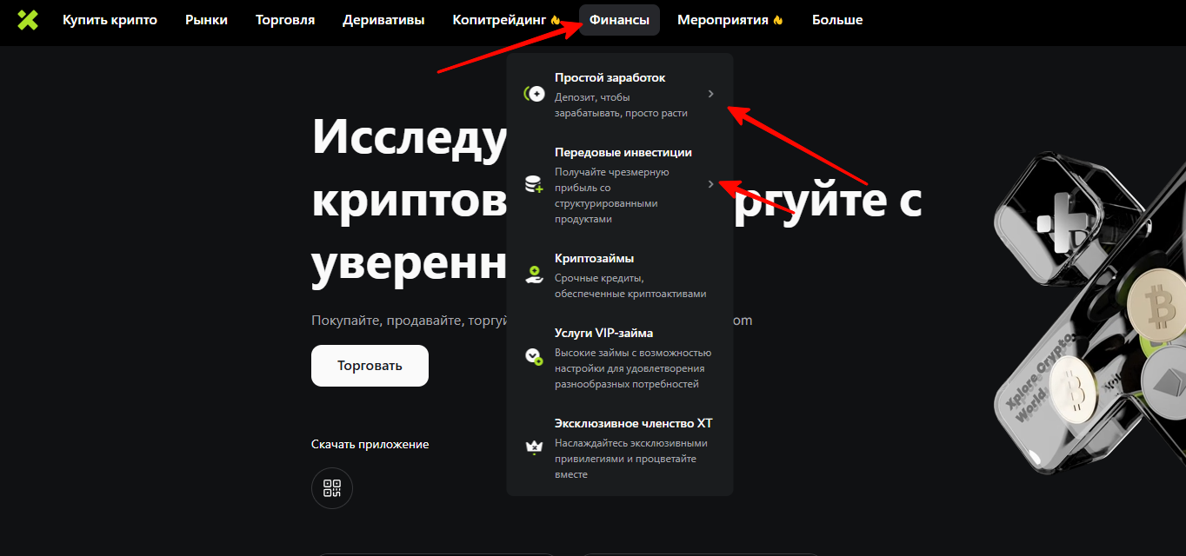The image size is (1186, 556).
Task: Expand the Простой заработок submenu chevron
Action: pos(710,94)
